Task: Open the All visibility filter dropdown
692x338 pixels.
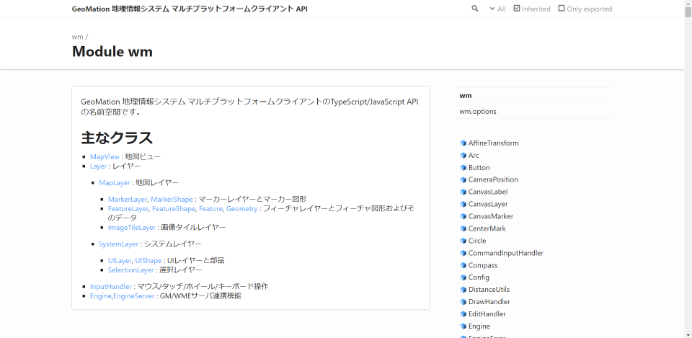Action: [x=497, y=9]
